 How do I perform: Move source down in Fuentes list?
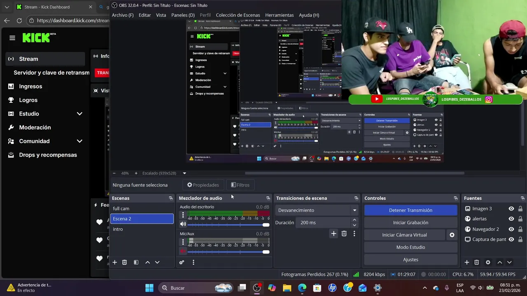click(x=509, y=262)
